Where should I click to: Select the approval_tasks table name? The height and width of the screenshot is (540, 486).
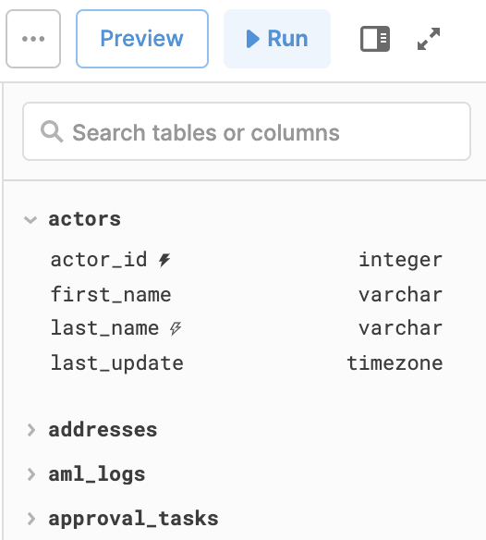tap(134, 519)
